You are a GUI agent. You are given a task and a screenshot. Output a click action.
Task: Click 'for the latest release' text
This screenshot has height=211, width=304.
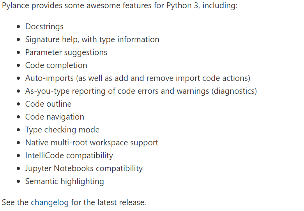coord(109,202)
